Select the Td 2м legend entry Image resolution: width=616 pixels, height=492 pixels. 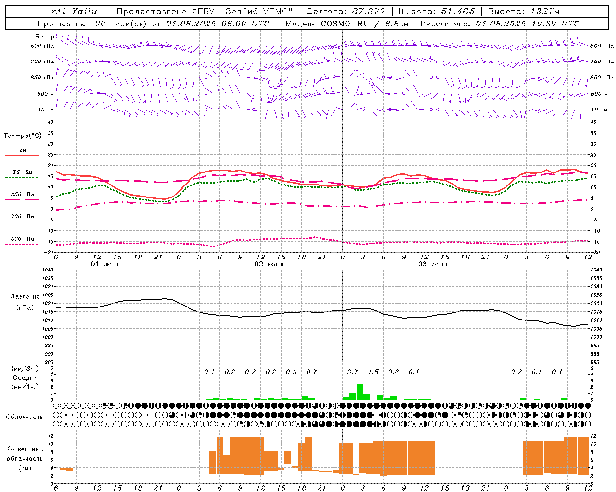[23, 174]
